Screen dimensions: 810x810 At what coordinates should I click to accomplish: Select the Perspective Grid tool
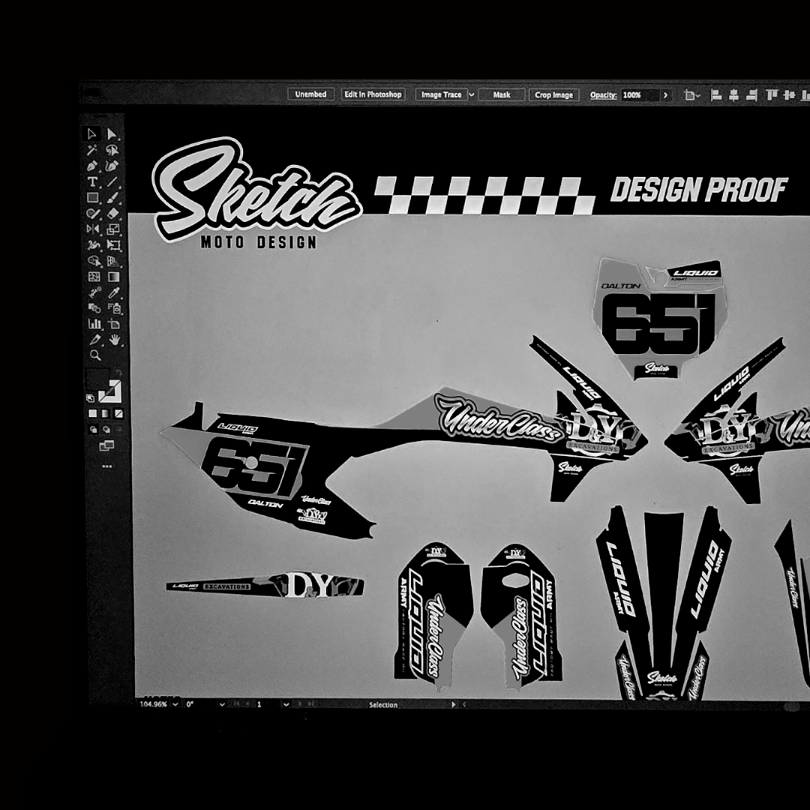point(114,261)
